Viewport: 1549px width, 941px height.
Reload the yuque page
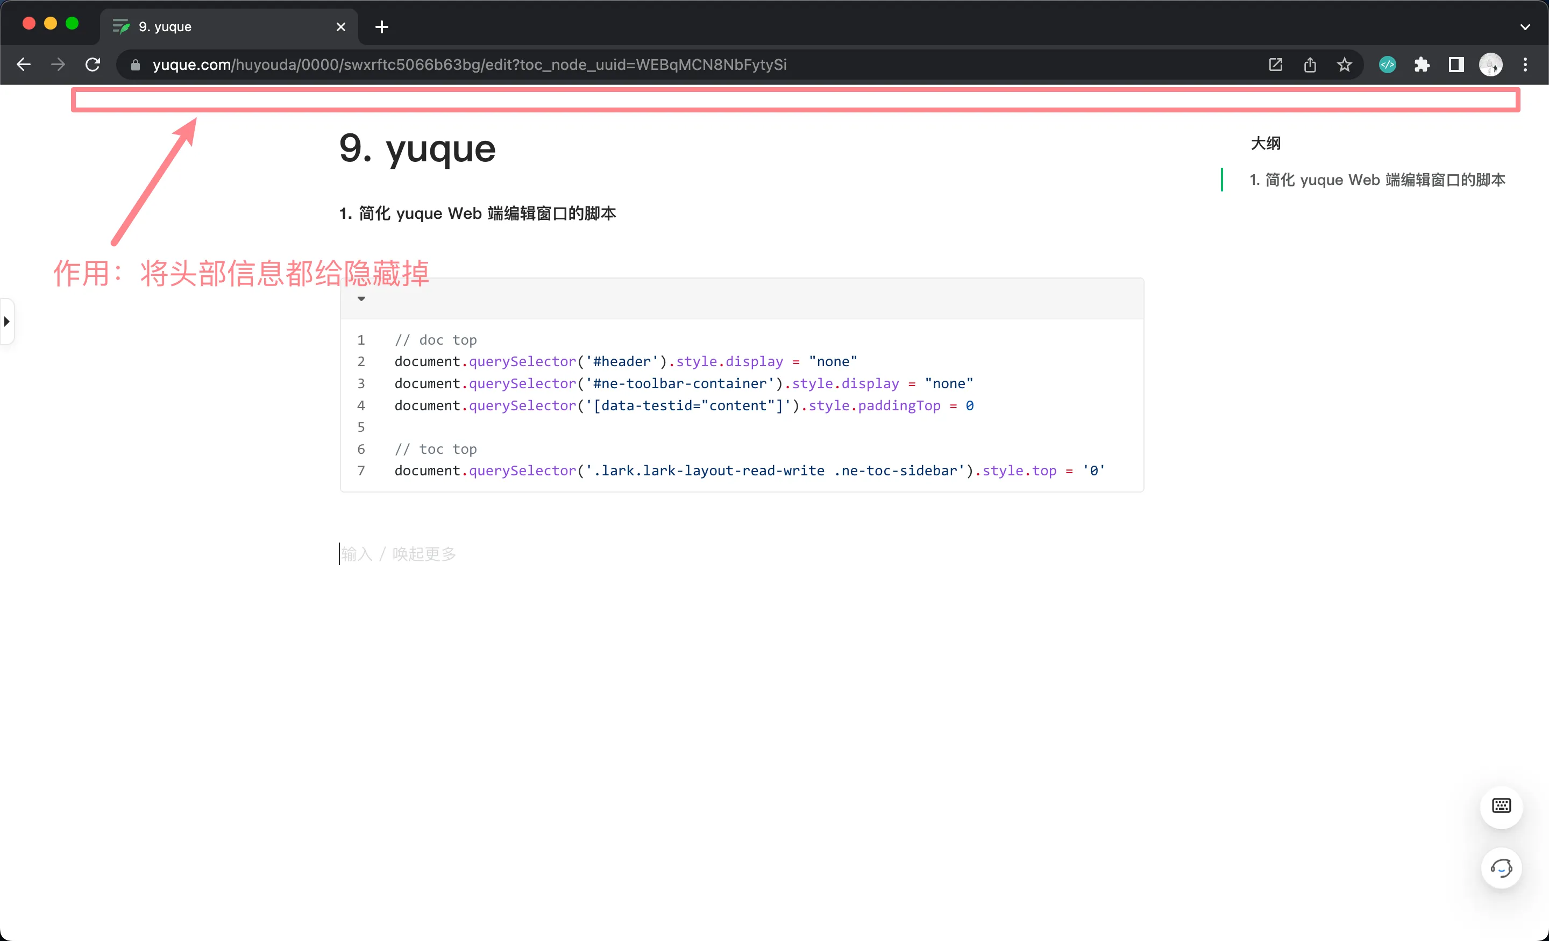93,65
